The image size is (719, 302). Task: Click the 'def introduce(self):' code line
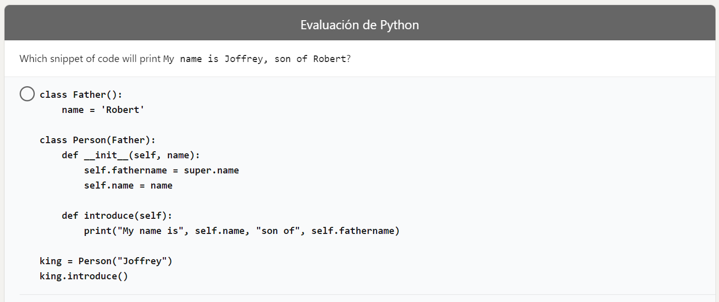(117, 215)
